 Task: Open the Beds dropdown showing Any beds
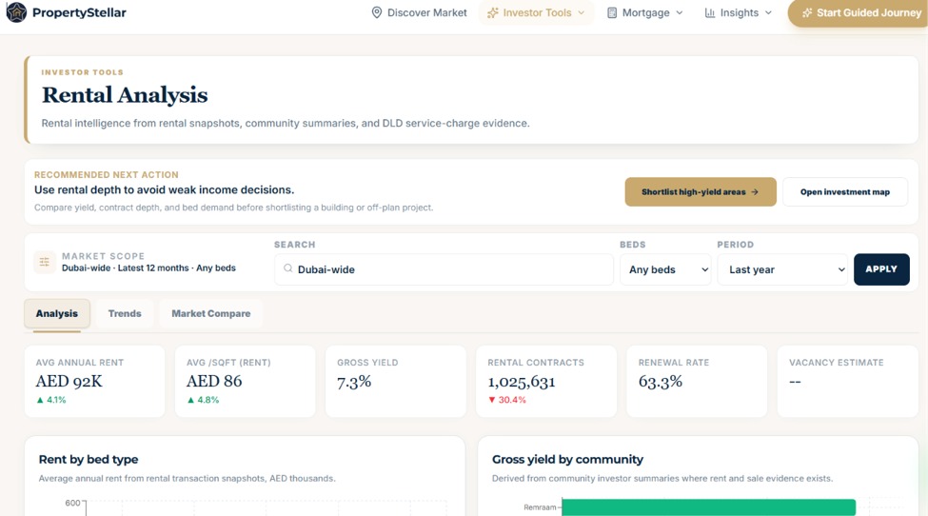point(665,269)
